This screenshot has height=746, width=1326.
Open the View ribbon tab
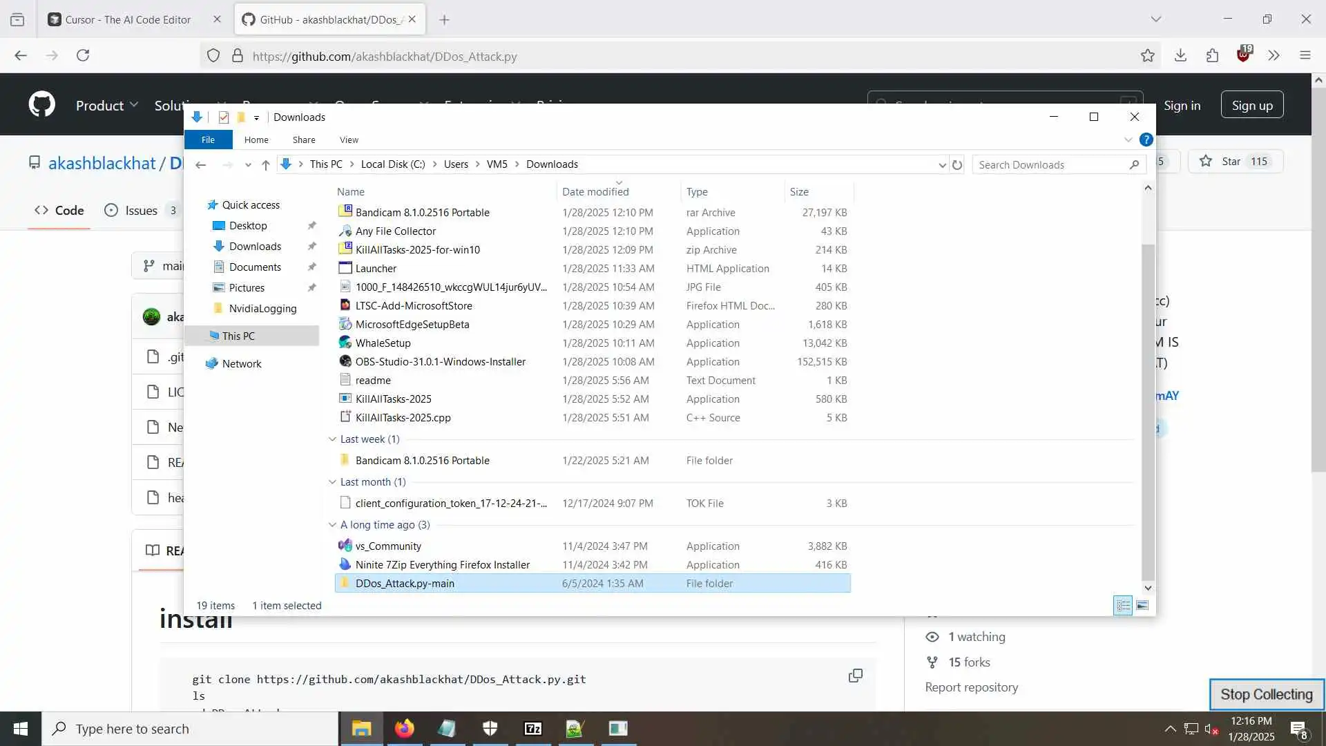(x=349, y=140)
